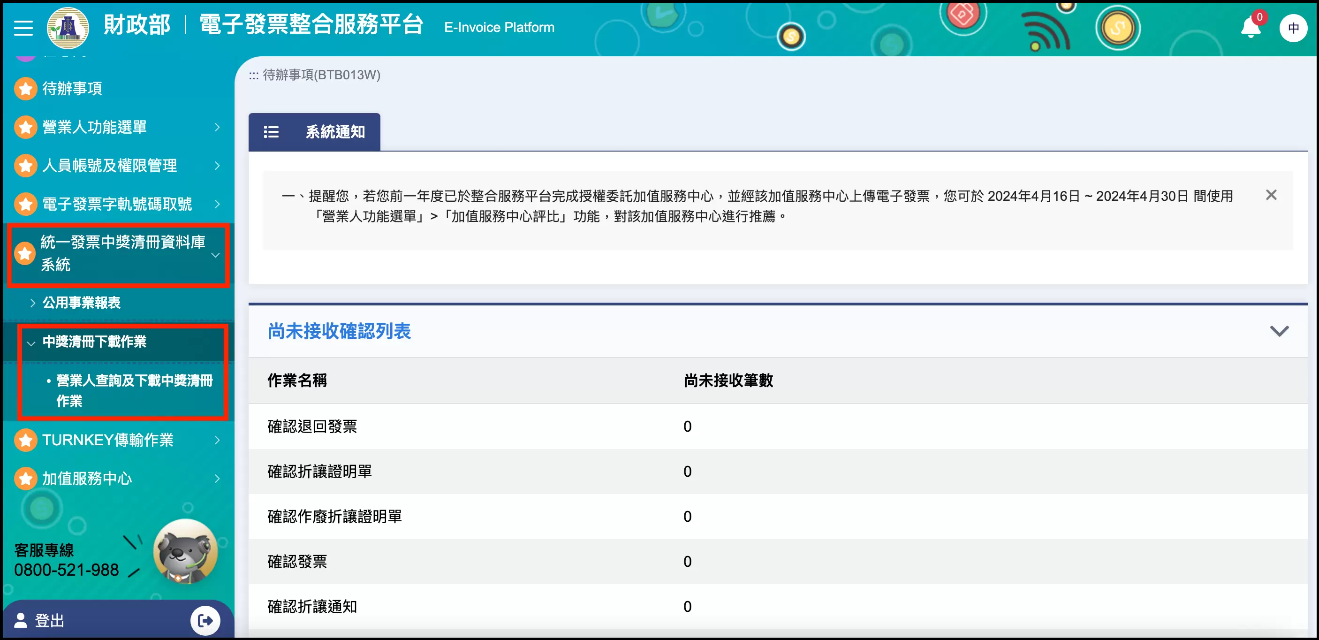This screenshot has width=1319, height=640.
Task: Open the hamburger menu icon
Action: [23, 27]
